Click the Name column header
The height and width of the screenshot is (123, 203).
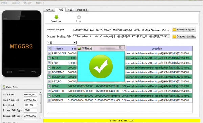tap(59, 49)
